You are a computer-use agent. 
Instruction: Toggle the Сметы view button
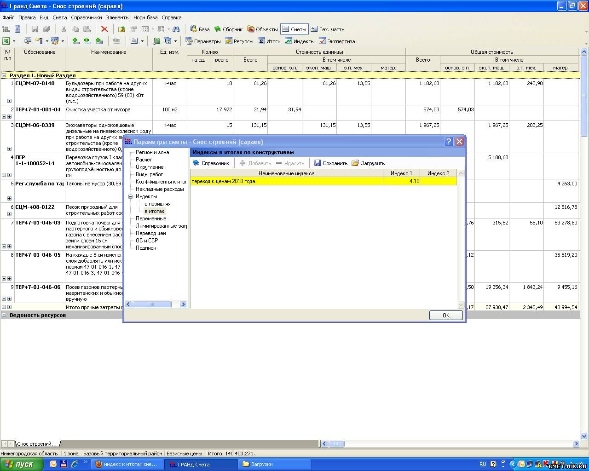[x=294, y=29]
